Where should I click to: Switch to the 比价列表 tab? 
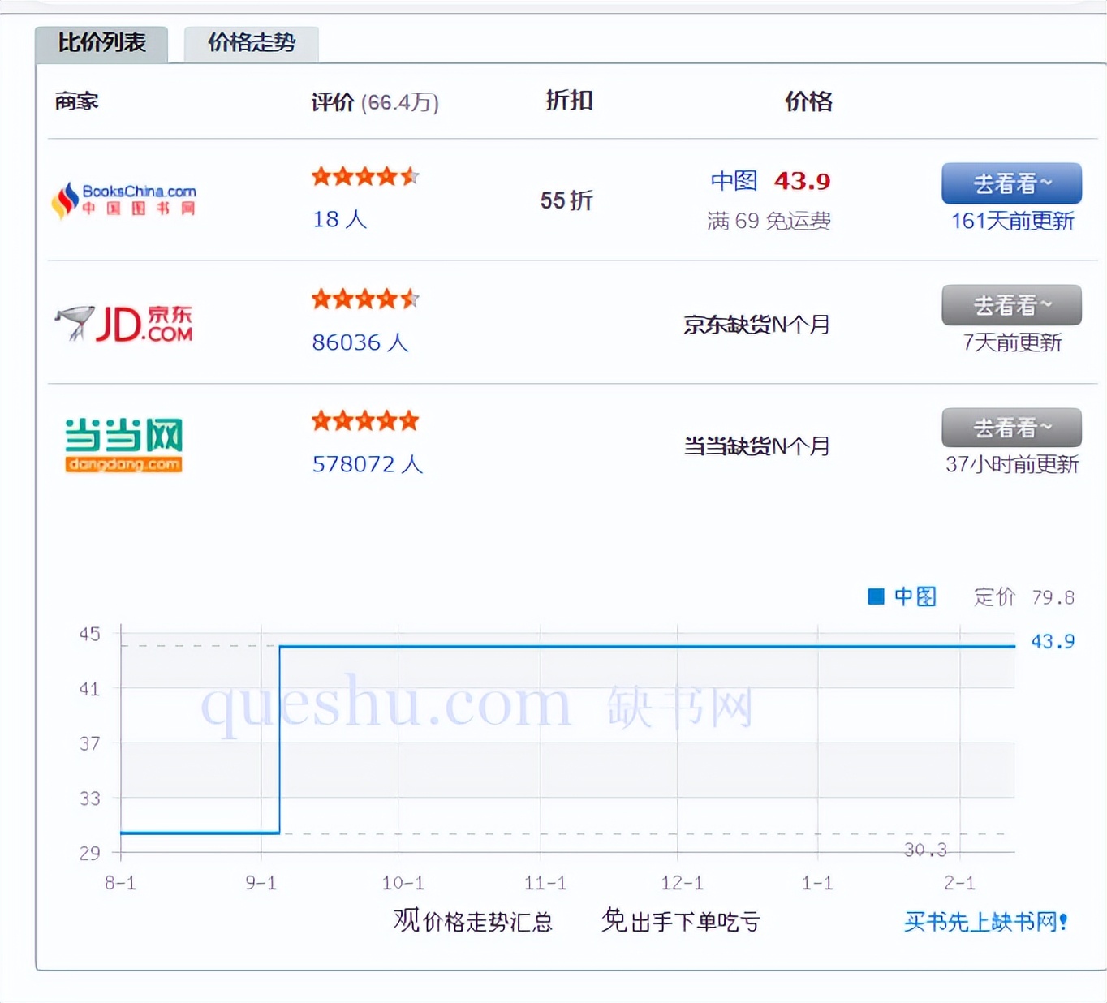click(x=101, y=44)
